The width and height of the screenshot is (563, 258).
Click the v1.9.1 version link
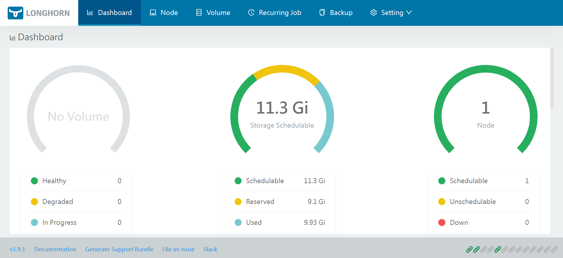click(x=17, y=249)
